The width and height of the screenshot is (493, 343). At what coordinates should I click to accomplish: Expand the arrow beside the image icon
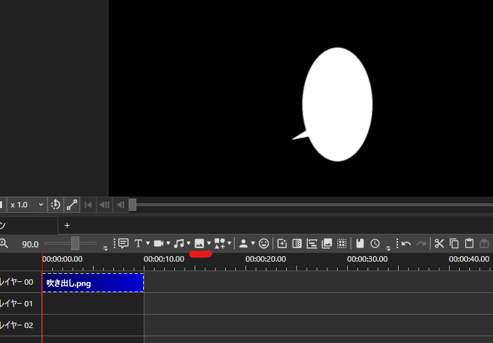209,243
